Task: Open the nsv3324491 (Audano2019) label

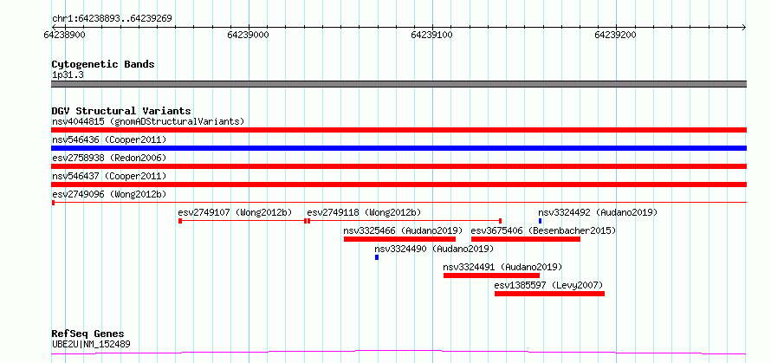Action: (x=502, y=267)
